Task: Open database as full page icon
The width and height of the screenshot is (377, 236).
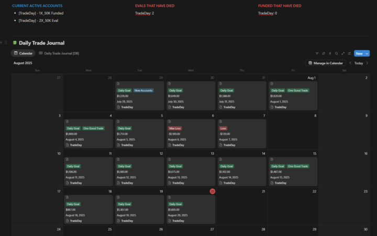Action: [343, 53]
